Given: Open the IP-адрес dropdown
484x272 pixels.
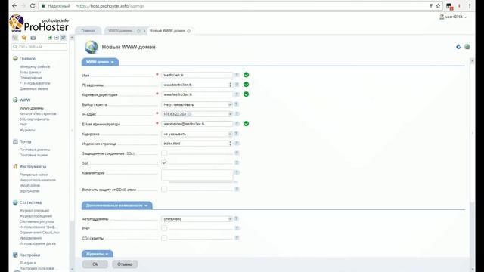Looking at the screenshot, I should click(197, 114).
